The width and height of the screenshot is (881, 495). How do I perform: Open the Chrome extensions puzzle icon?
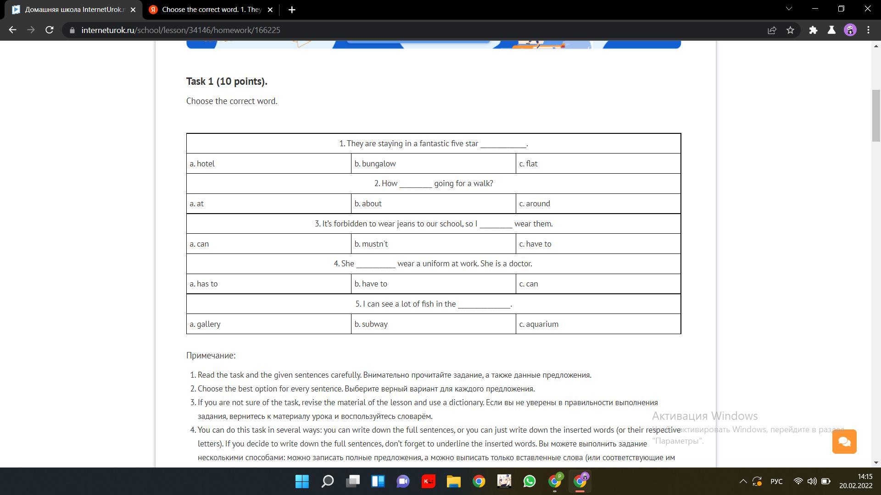813,30
